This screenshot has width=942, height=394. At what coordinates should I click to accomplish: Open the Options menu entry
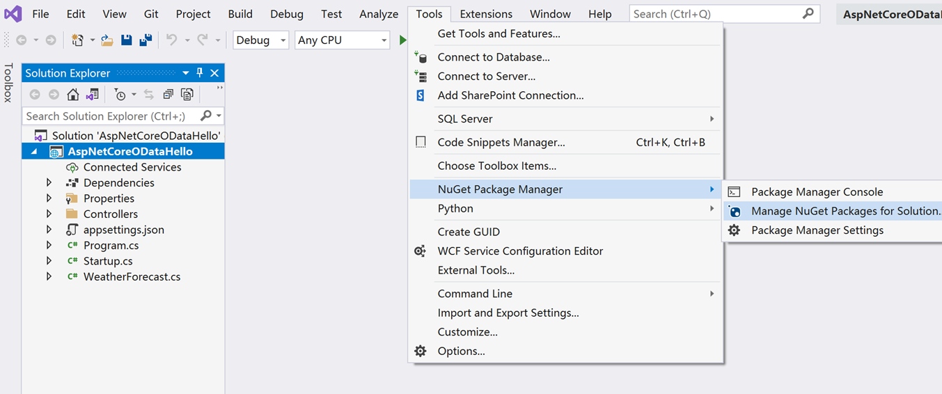click(461, 351)
